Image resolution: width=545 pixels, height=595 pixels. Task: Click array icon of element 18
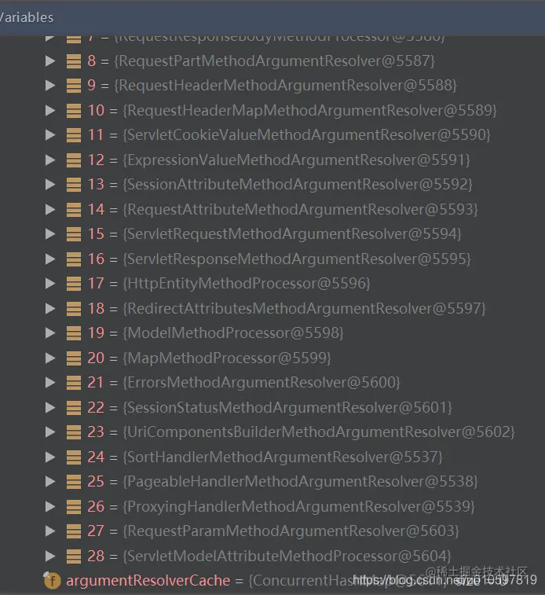tap(74, 309)
